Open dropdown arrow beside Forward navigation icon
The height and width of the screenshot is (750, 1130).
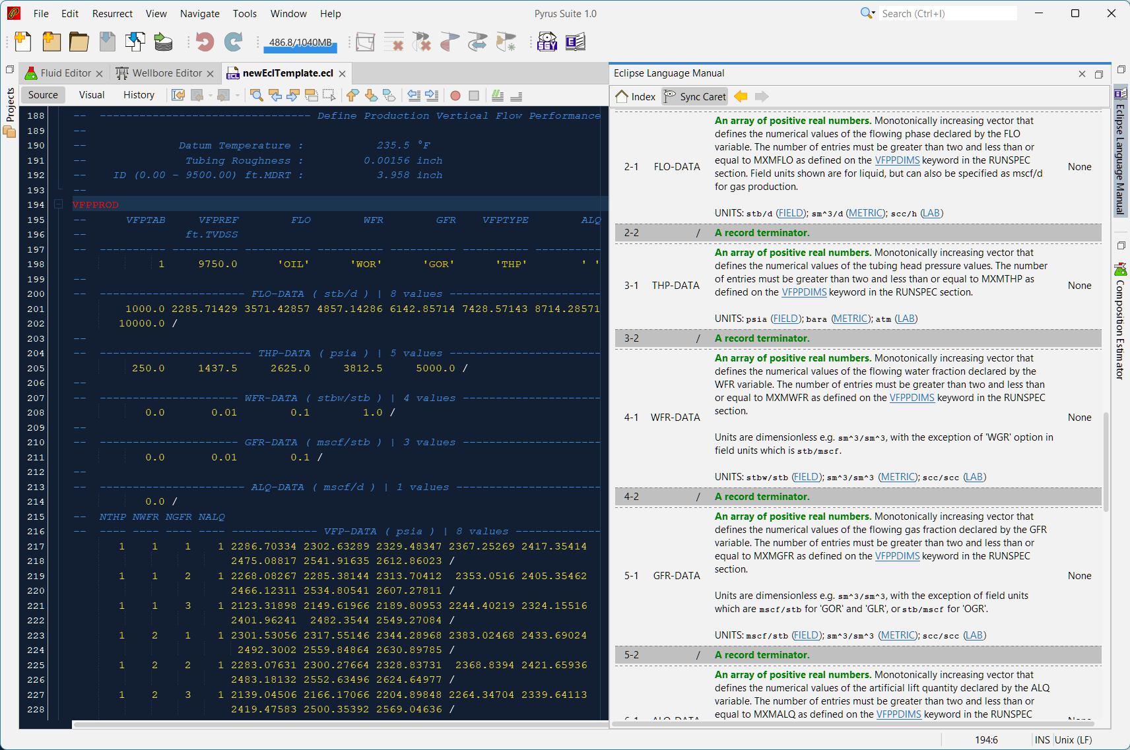pos(237,96)
